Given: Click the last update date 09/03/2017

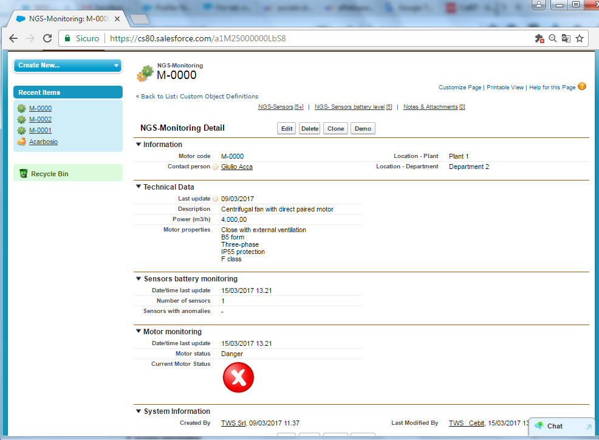Looking at the screenshot, I should 238,199.
